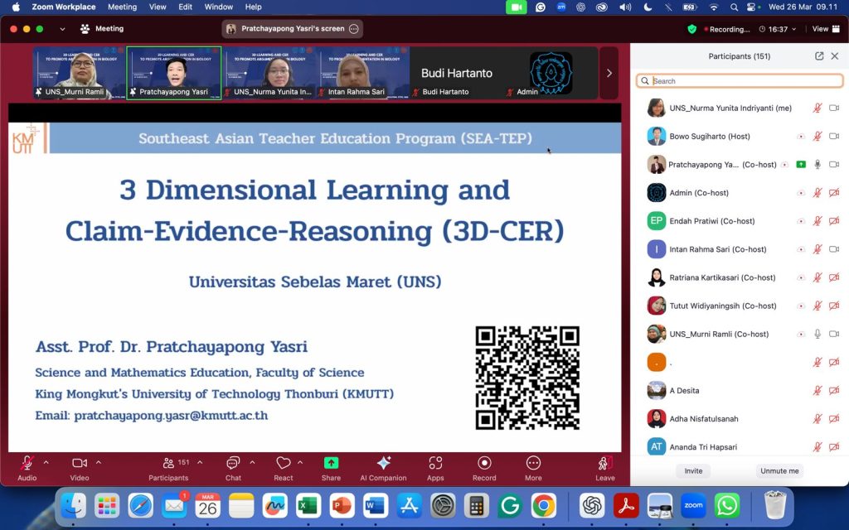This screenshot has width=849, height=530.
Task: Click the green Share screen icon
Action: (331, 464)
